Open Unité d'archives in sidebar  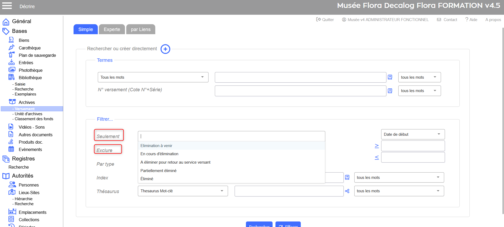[28, 114]
